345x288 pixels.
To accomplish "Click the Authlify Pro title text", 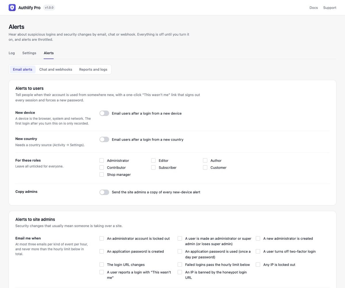I will (29, 8).
